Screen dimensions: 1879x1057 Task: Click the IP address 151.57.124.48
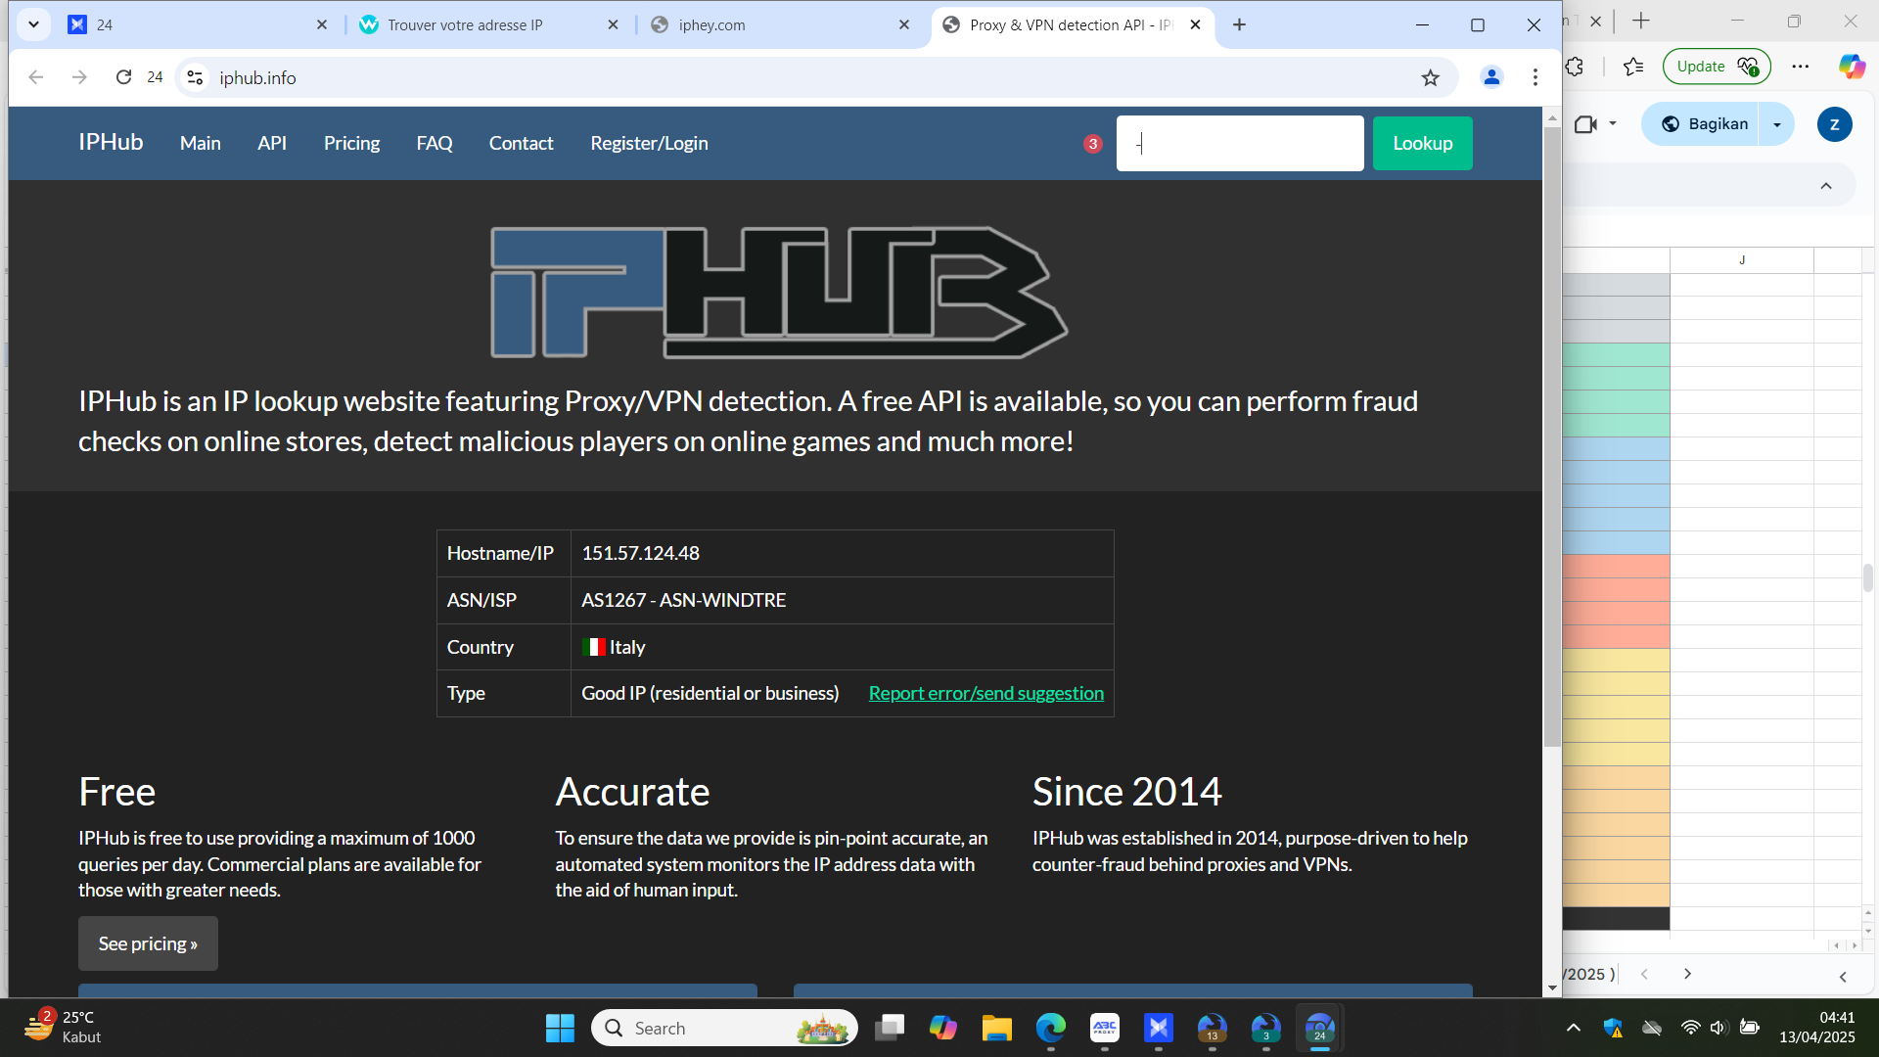tap(641, 553)
